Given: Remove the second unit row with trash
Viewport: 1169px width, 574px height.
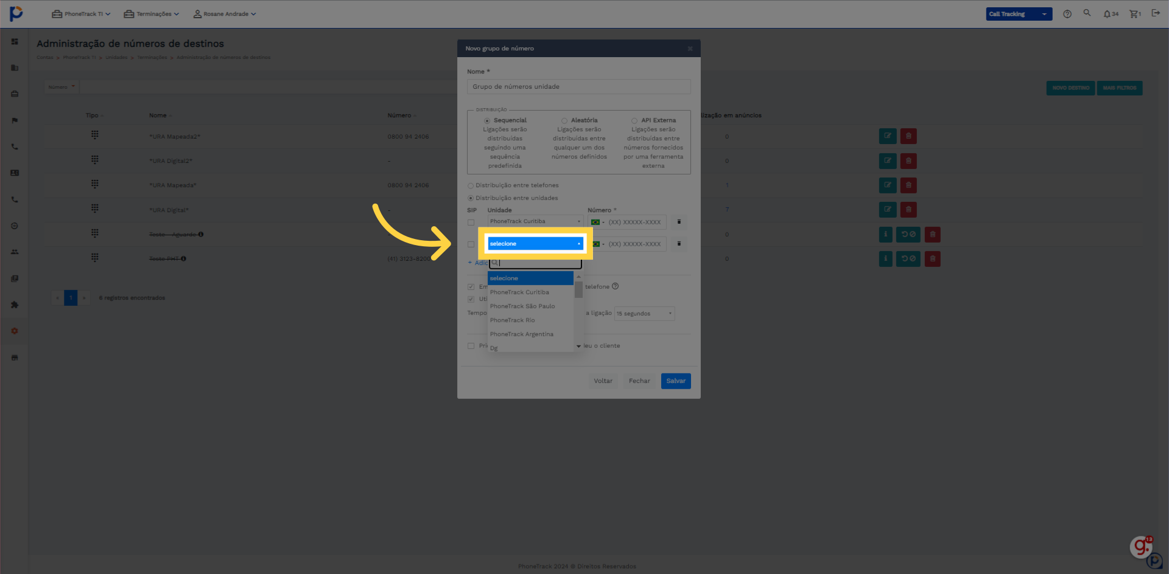Looking at the screenshot, I should pos(679,244).
